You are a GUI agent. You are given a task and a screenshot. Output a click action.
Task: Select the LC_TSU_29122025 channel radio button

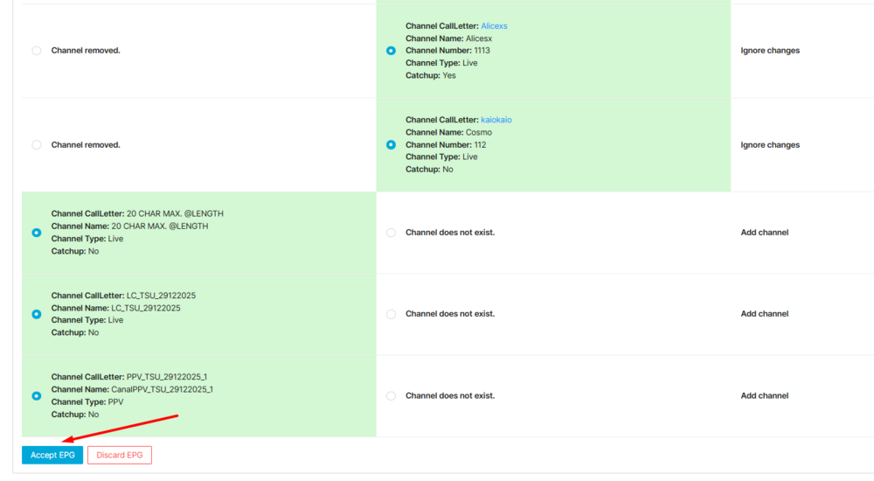coord(36,314)
